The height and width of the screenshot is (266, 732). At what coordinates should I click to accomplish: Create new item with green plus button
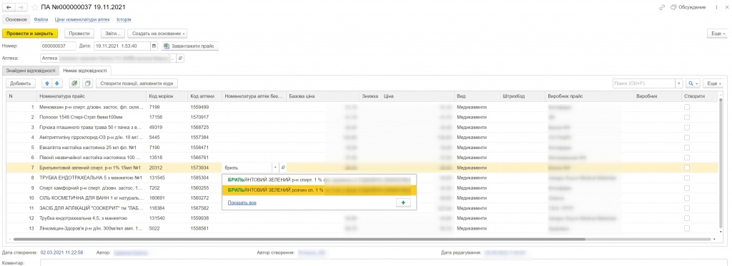pyautogui.click(x=403, y=203)
